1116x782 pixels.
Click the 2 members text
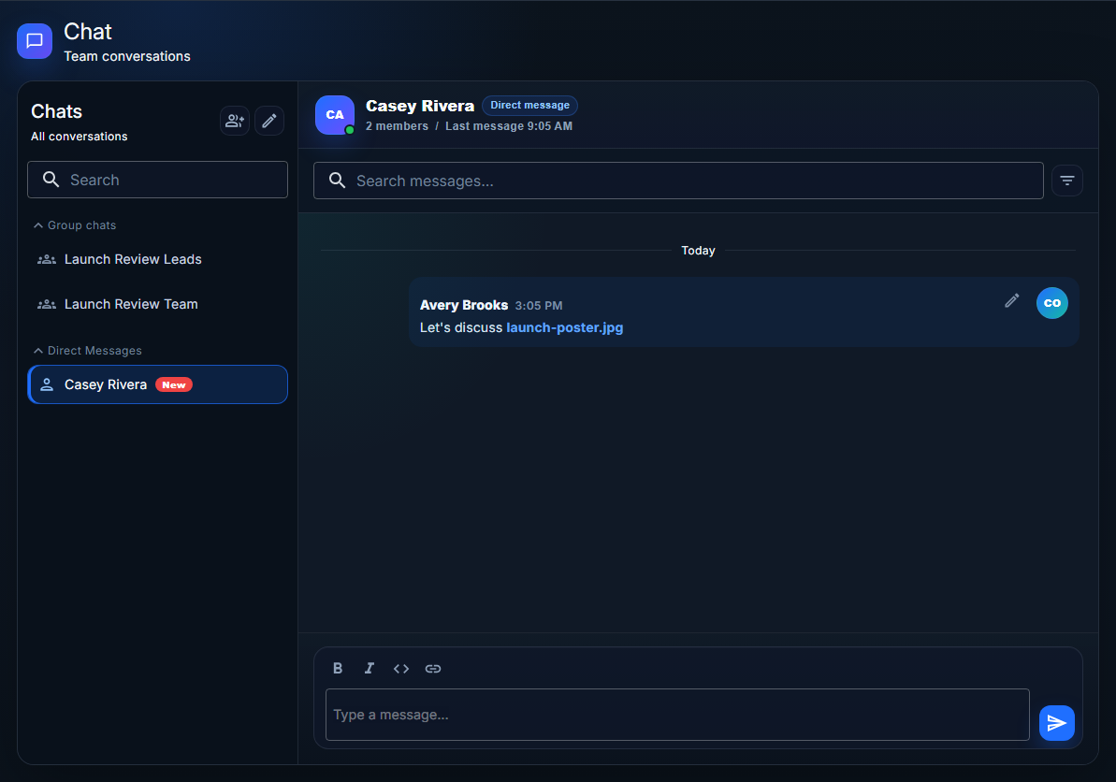point(398,126)
